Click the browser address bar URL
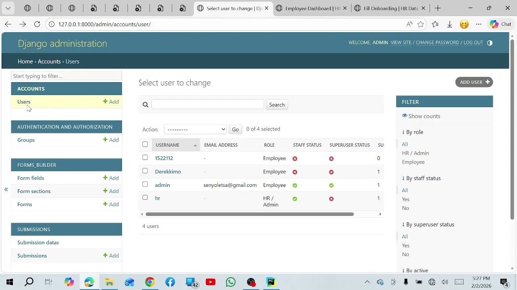This screenshot has height=290, width=517. point(105,24)
